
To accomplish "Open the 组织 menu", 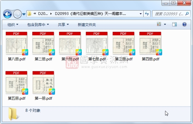I will 13,25.
